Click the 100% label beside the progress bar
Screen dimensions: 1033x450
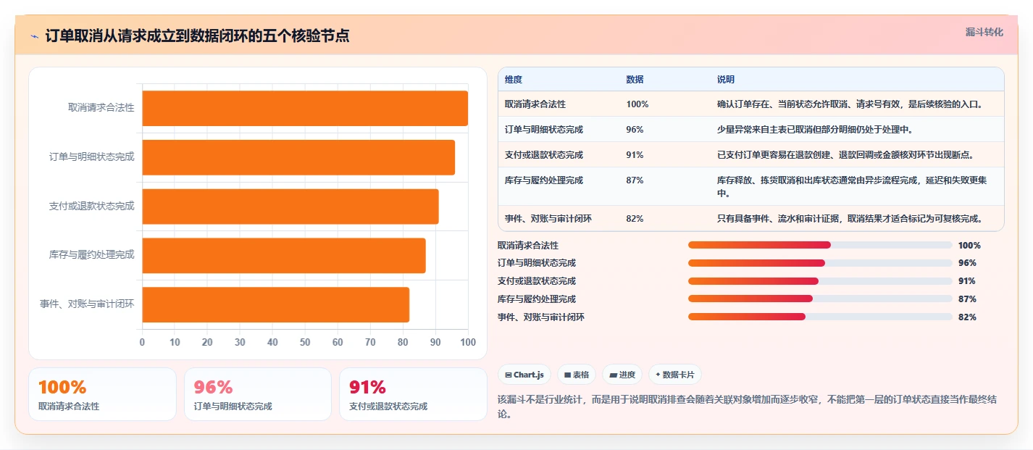[x=969, y=245]
